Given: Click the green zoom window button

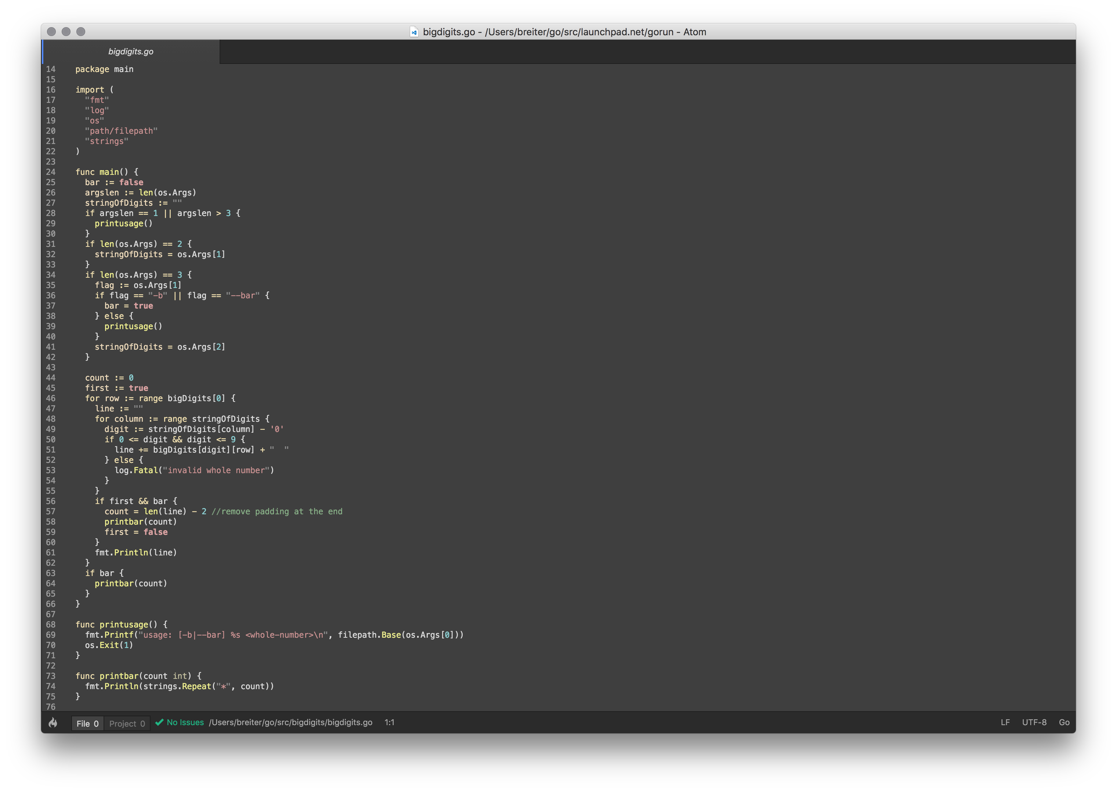Looking at the screenshot, I should [x=81, y=32].
